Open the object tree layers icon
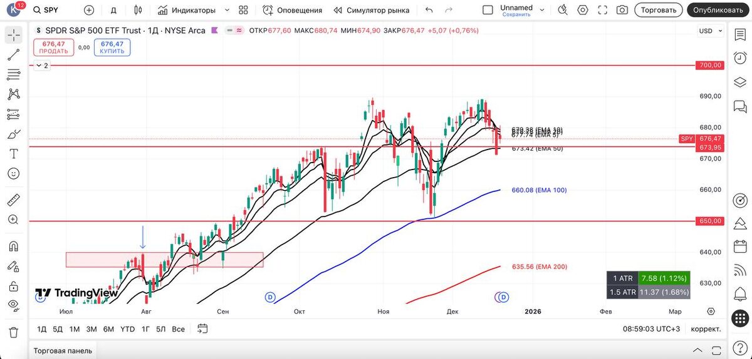The width and height of the screenshot is (752, 359). click(x=740, y=83)
